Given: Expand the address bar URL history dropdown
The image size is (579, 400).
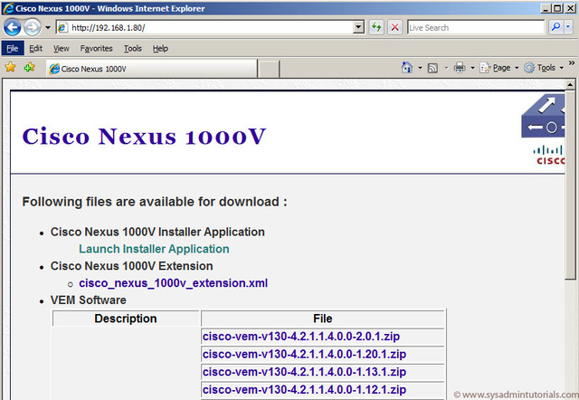Looking at the screenshot, I should (358, 27).
